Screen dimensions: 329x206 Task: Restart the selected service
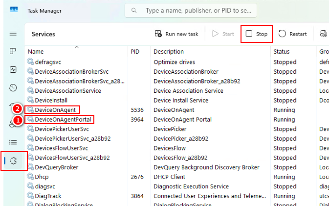293,34
